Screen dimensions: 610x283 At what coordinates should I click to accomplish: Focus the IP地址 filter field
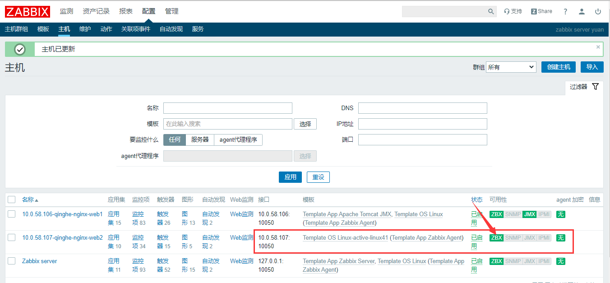[423, 124]
